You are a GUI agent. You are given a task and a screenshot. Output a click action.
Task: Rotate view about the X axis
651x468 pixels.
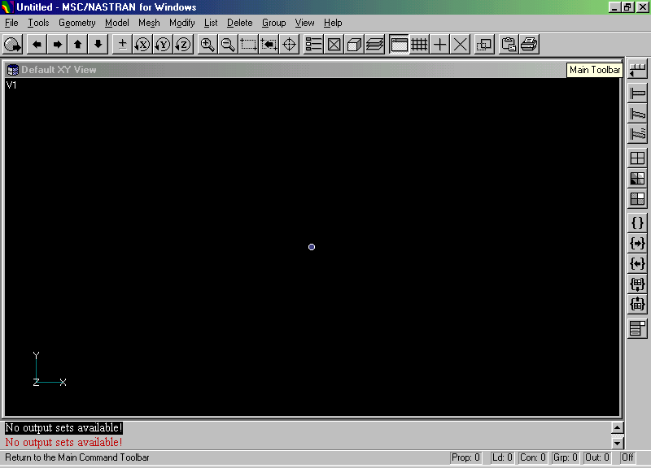[x=143, y=45]
